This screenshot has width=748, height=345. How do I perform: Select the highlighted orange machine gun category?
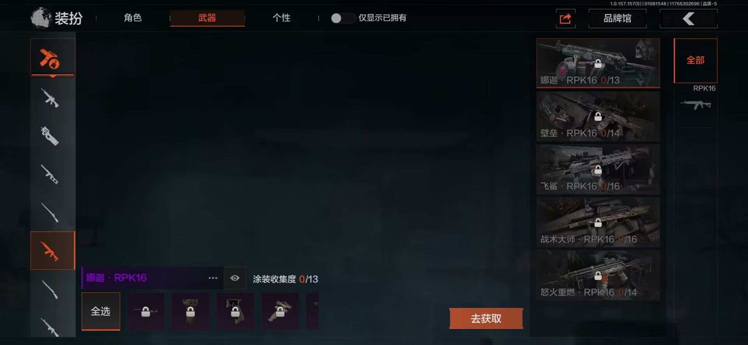click(53, 250)
